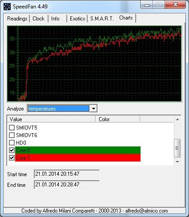Open the Analyze temperatures dropdown arrow
The height and width of the screenshot is (217, 189).
point(93,109)
